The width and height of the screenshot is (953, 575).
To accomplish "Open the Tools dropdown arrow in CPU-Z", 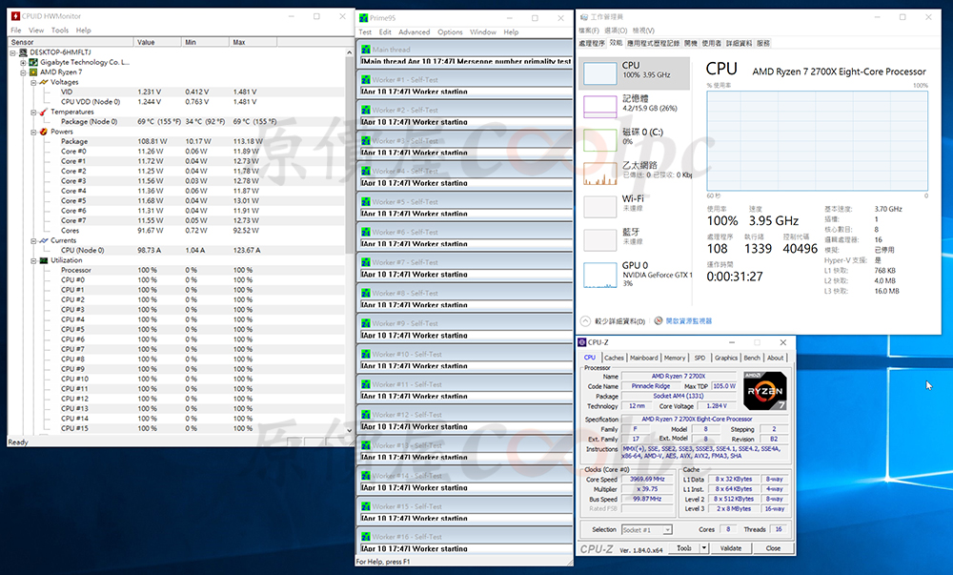I will click(x=704, y=548).
